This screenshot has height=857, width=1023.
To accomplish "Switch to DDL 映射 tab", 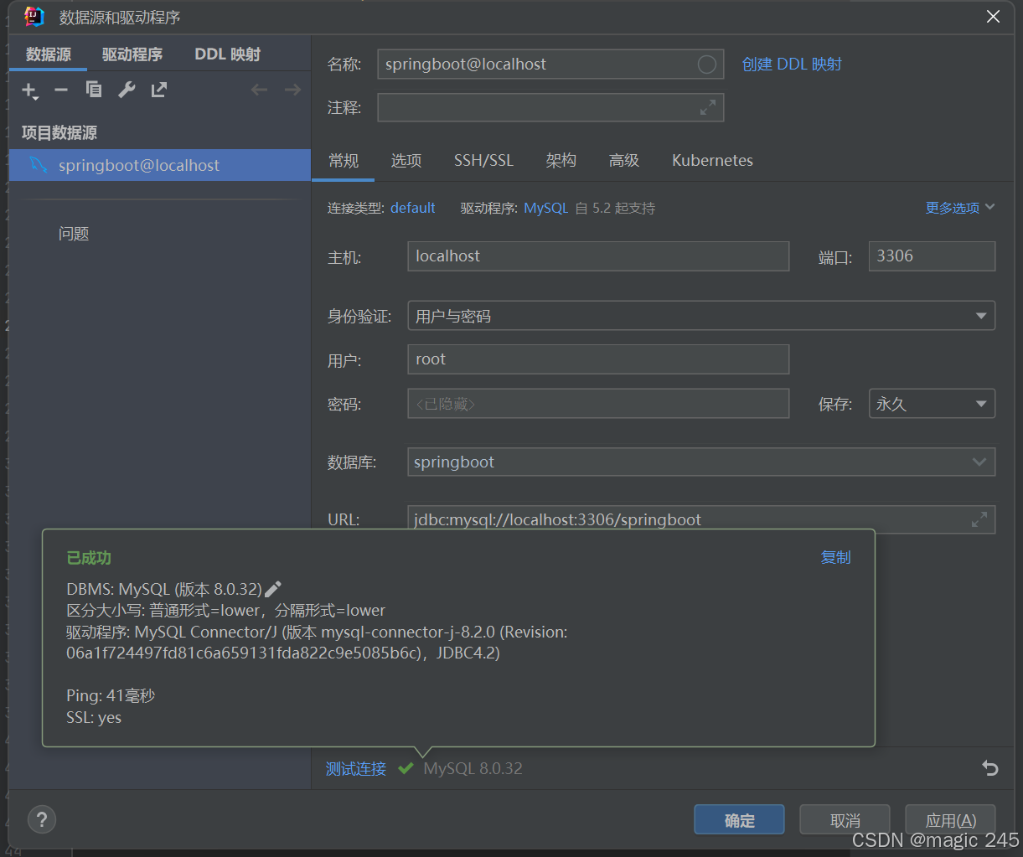I will coord(228,54).
